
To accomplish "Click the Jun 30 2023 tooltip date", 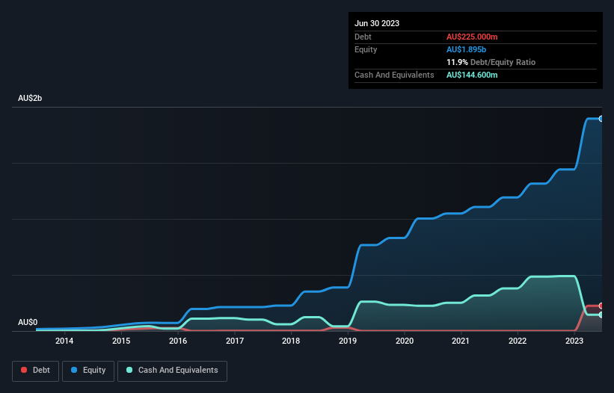I will point(377,23).
